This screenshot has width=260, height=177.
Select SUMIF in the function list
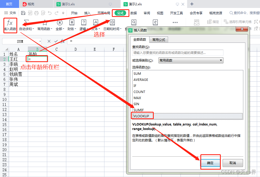(188, 110)
